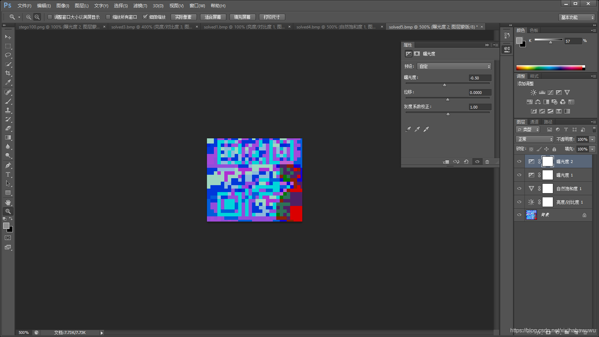Delete the adjustment layer via the Properties trash icon

[487, 162]
